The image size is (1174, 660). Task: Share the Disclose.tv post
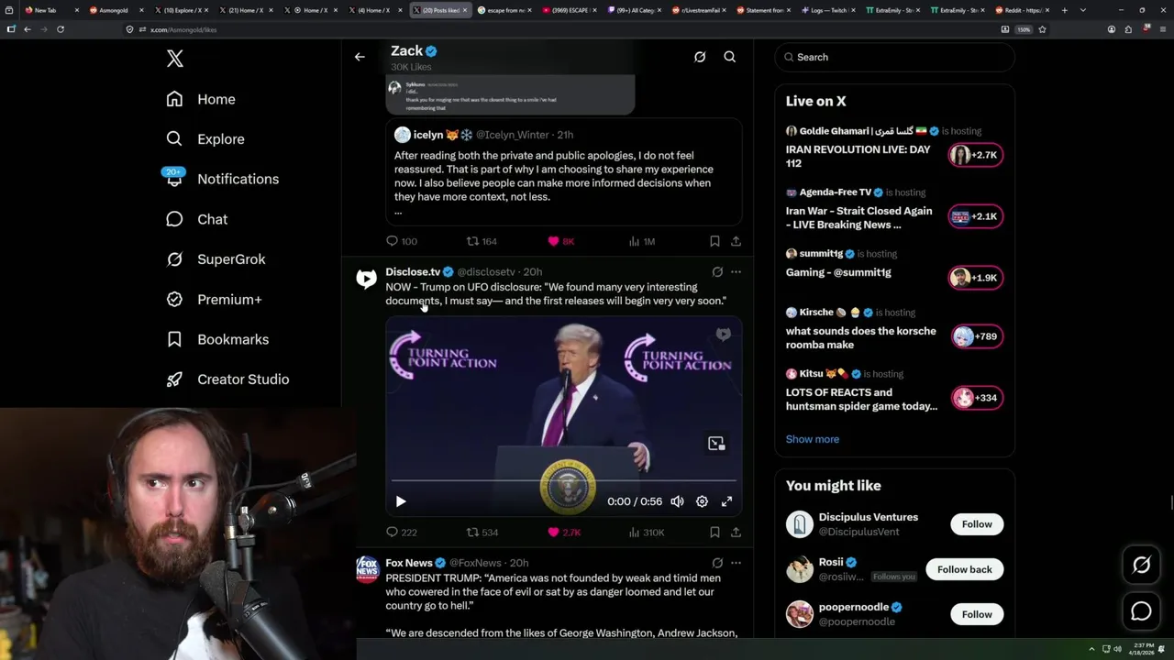tap(736, 532)
